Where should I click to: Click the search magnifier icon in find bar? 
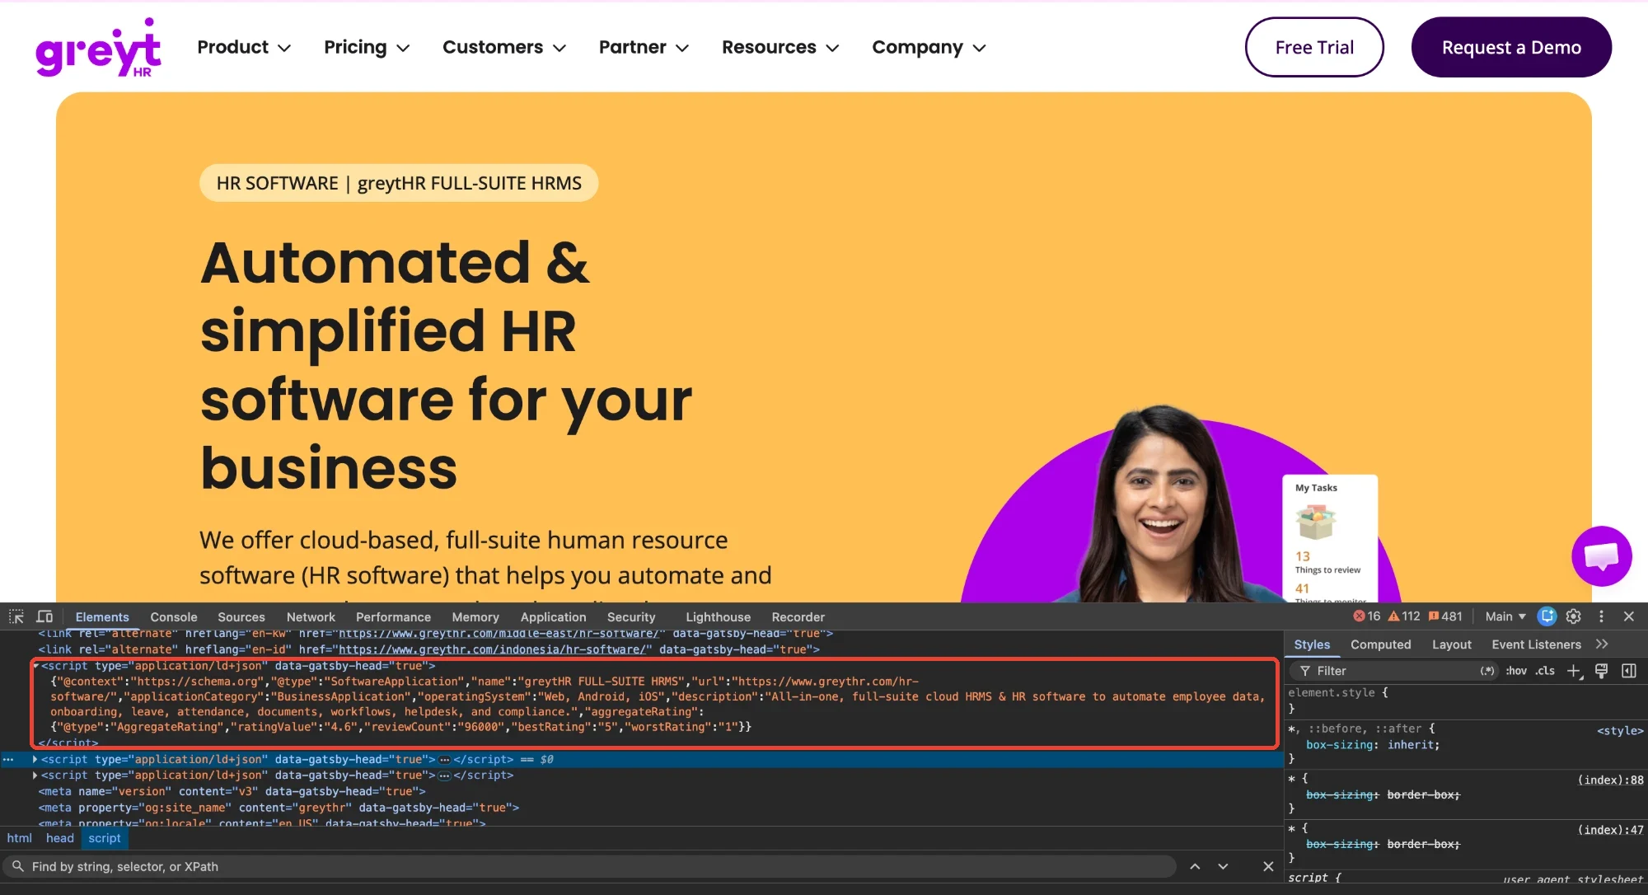[17, 867]
